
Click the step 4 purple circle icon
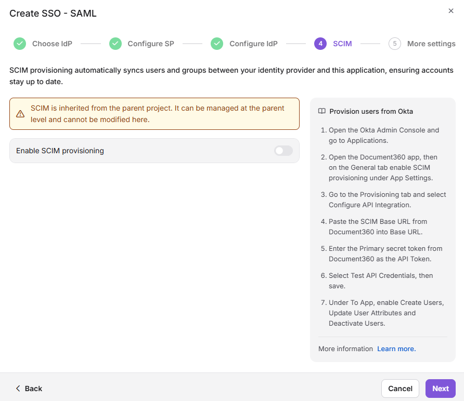pyautogui.click(x=320, y=44)
